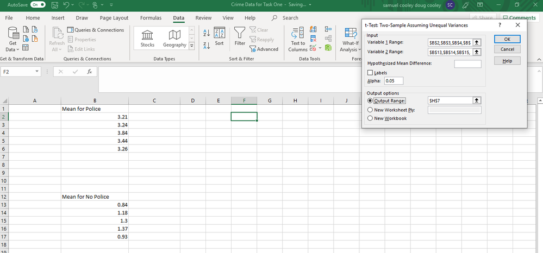Open the Data Validation dropdown arrow
Viewport: 543px width, 253px height.
pyautogui.click(x=320, y=47)
